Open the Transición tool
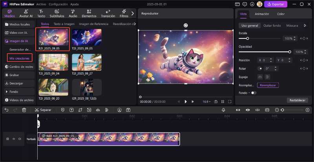 point(108,14)
